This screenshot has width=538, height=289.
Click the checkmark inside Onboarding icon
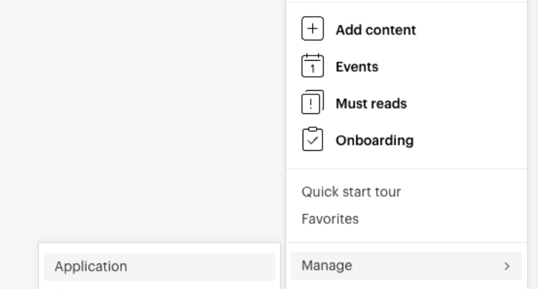point(312,140)
